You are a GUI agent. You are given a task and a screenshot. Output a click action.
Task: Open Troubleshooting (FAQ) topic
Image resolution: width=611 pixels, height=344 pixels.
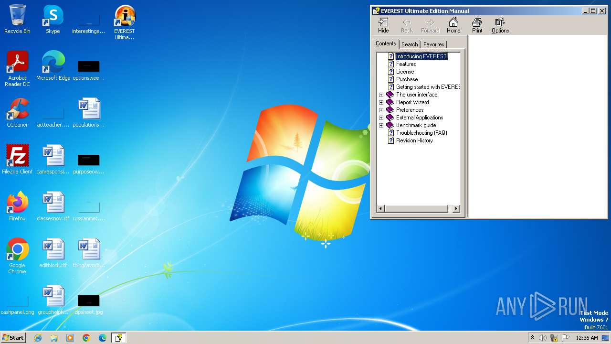pyautogui.click(x=421, y=133)
